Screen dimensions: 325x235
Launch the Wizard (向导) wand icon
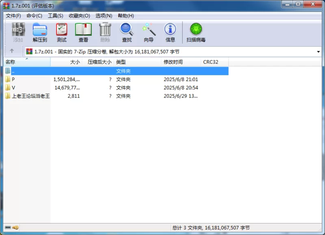point(149,32)
